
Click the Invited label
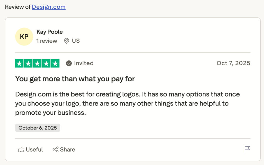[84, 63]
